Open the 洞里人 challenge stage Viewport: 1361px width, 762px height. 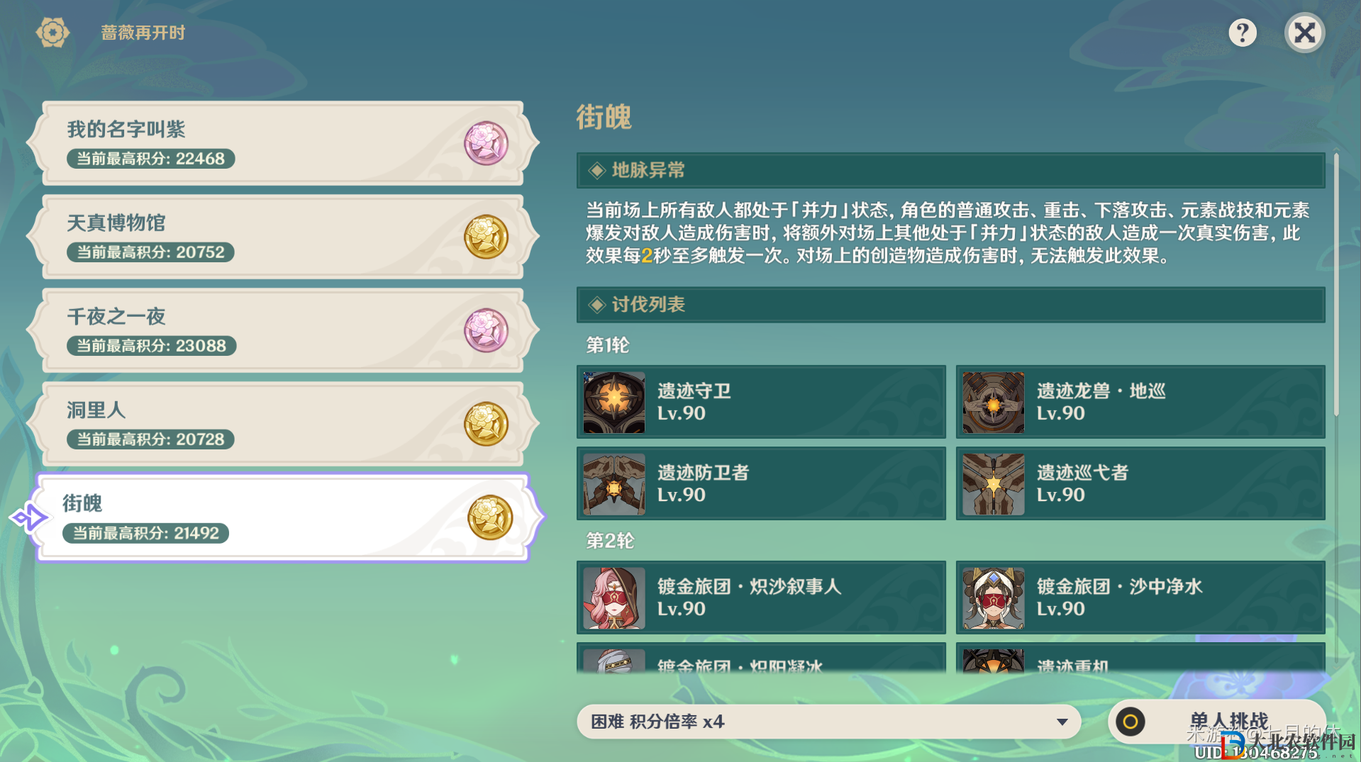tap(283, 424)
